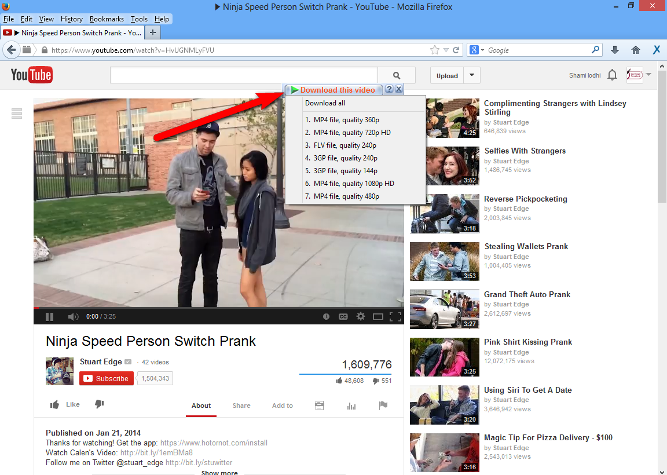Pause the video playback
Viewport: 667px width, 475px height.
[x=49, y=316]
